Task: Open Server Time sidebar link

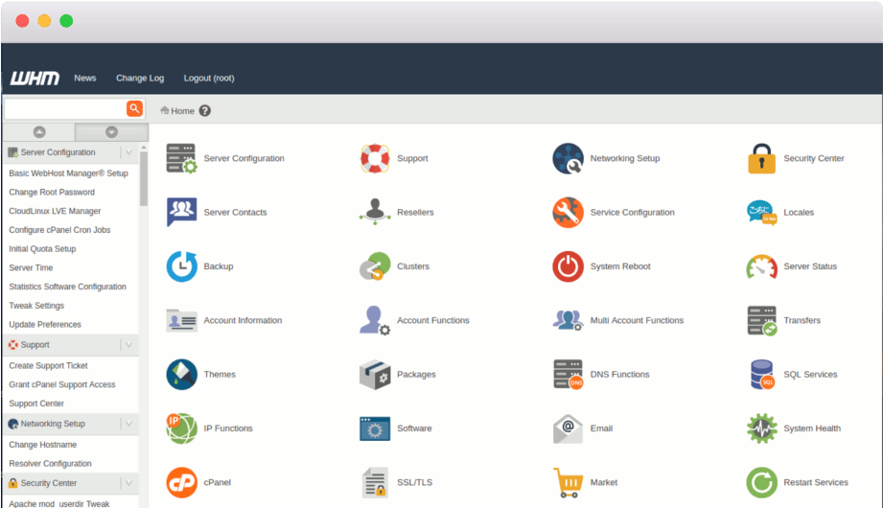Action: point(31,267)
